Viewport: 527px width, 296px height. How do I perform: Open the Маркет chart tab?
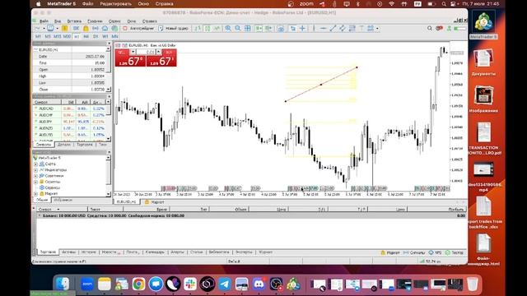pyautogui.click(x=155, y=202)
